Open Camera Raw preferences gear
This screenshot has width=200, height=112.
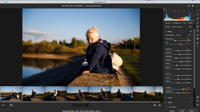(193, 6)
